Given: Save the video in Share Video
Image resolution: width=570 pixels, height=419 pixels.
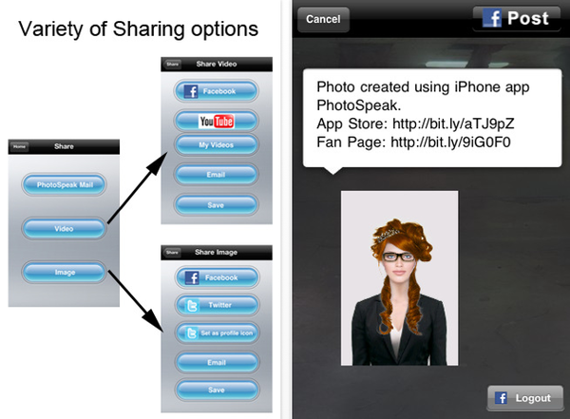Looking at the screenshot, I should tap(217, 205).
